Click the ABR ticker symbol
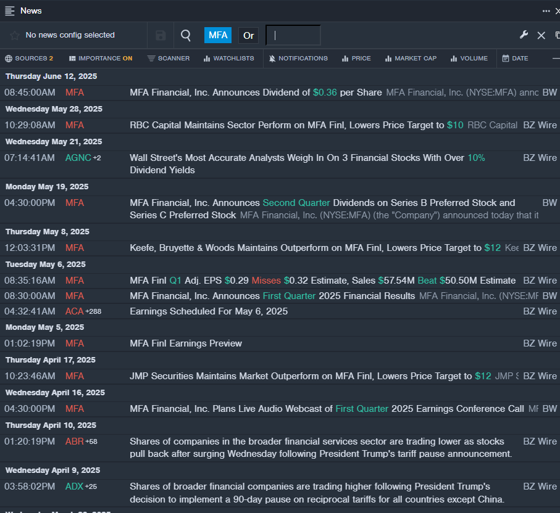The image size is (560, 513). [x=74, y=441]
